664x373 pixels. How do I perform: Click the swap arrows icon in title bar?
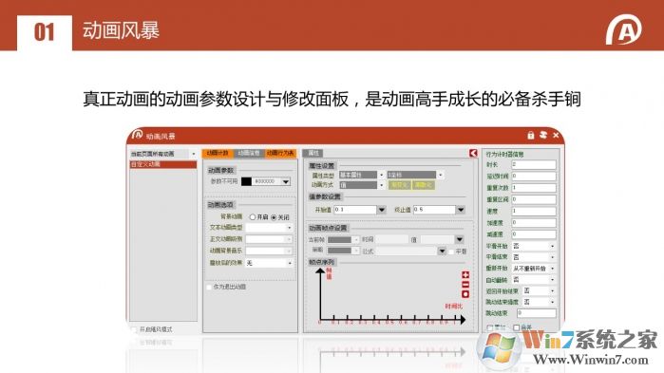pyautogui.click(x=543, y=136)
